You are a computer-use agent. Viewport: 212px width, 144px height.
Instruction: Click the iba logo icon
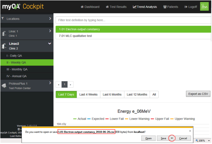(x=204, y=7)
